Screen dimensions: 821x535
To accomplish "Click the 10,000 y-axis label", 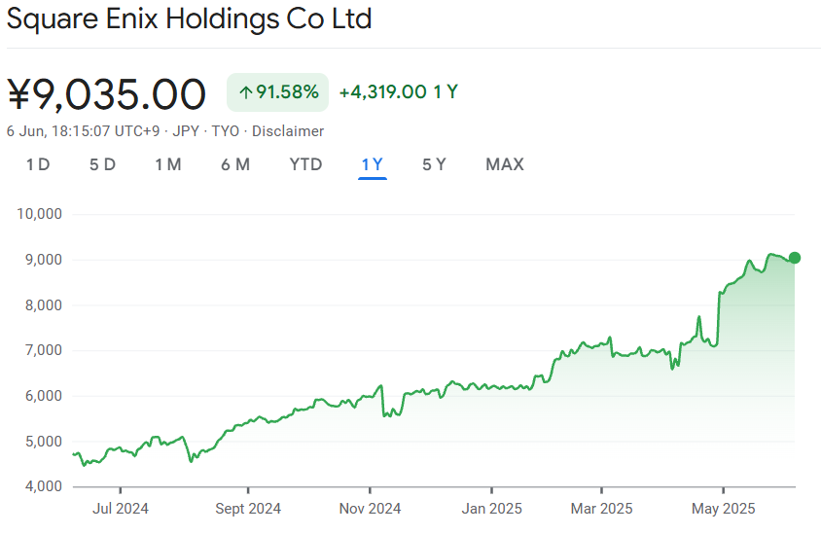I will click(x=39, y=214).
